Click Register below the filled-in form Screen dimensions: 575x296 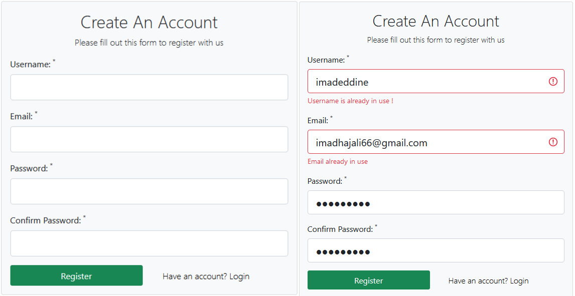(x=368, y=280)
